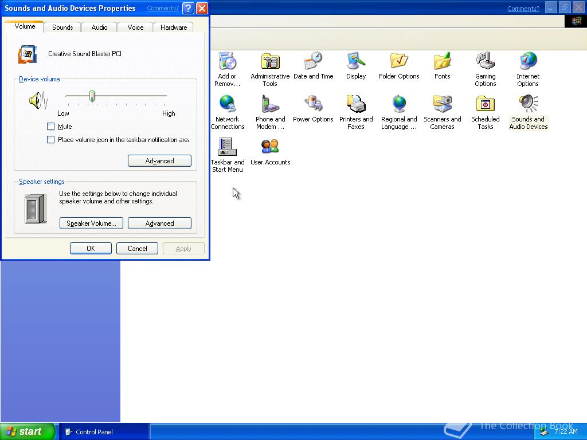Click the device volume slider thumb
Screen dimensions: 587x440
point(92,96)
